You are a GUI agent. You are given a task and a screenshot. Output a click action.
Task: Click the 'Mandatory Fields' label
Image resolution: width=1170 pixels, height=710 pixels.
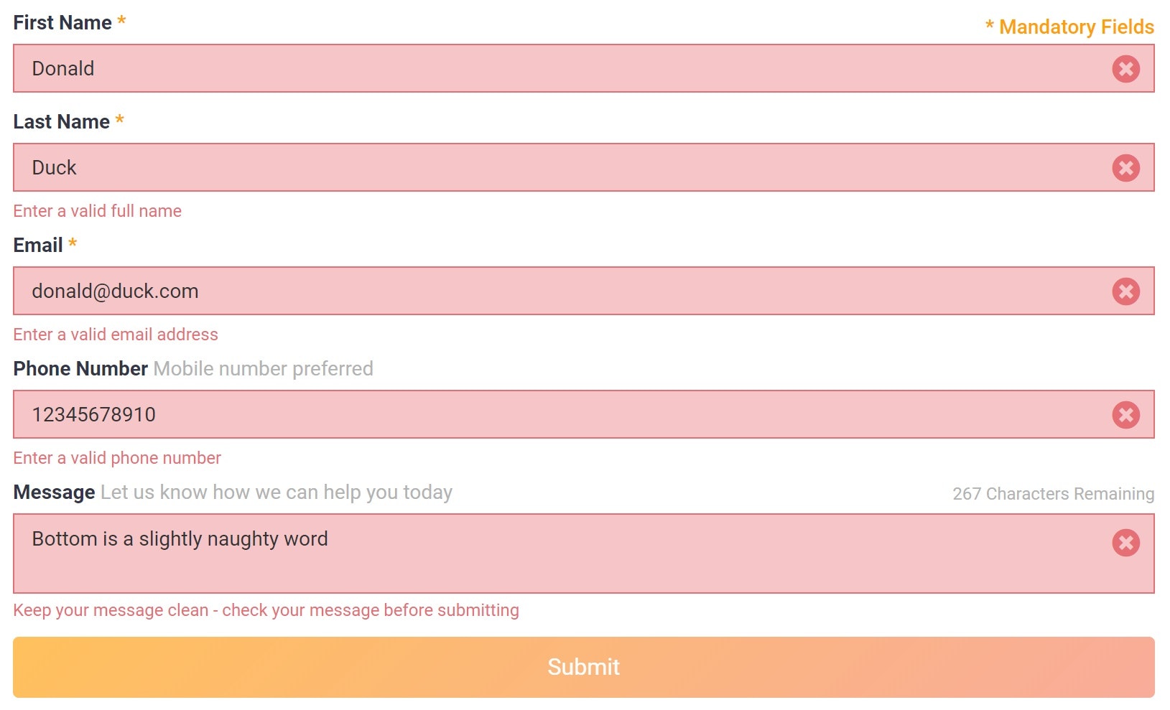coord(1069,27)
